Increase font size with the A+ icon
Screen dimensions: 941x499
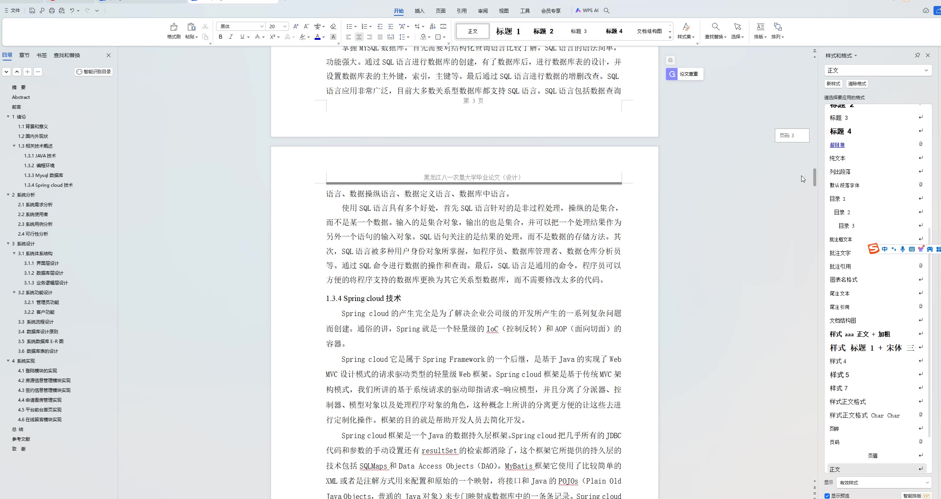[296, 26]
